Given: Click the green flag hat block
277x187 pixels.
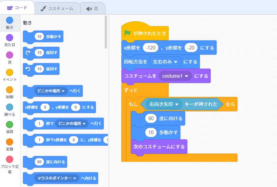Looking at the screenshot, I should coord(145,33).
